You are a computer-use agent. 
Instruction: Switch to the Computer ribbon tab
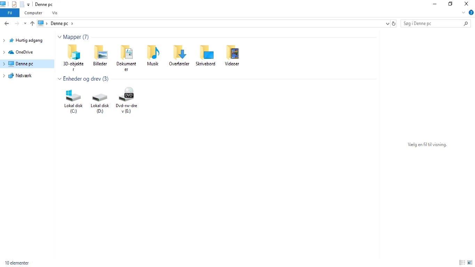pyautogui.click(x=33, y=13)
